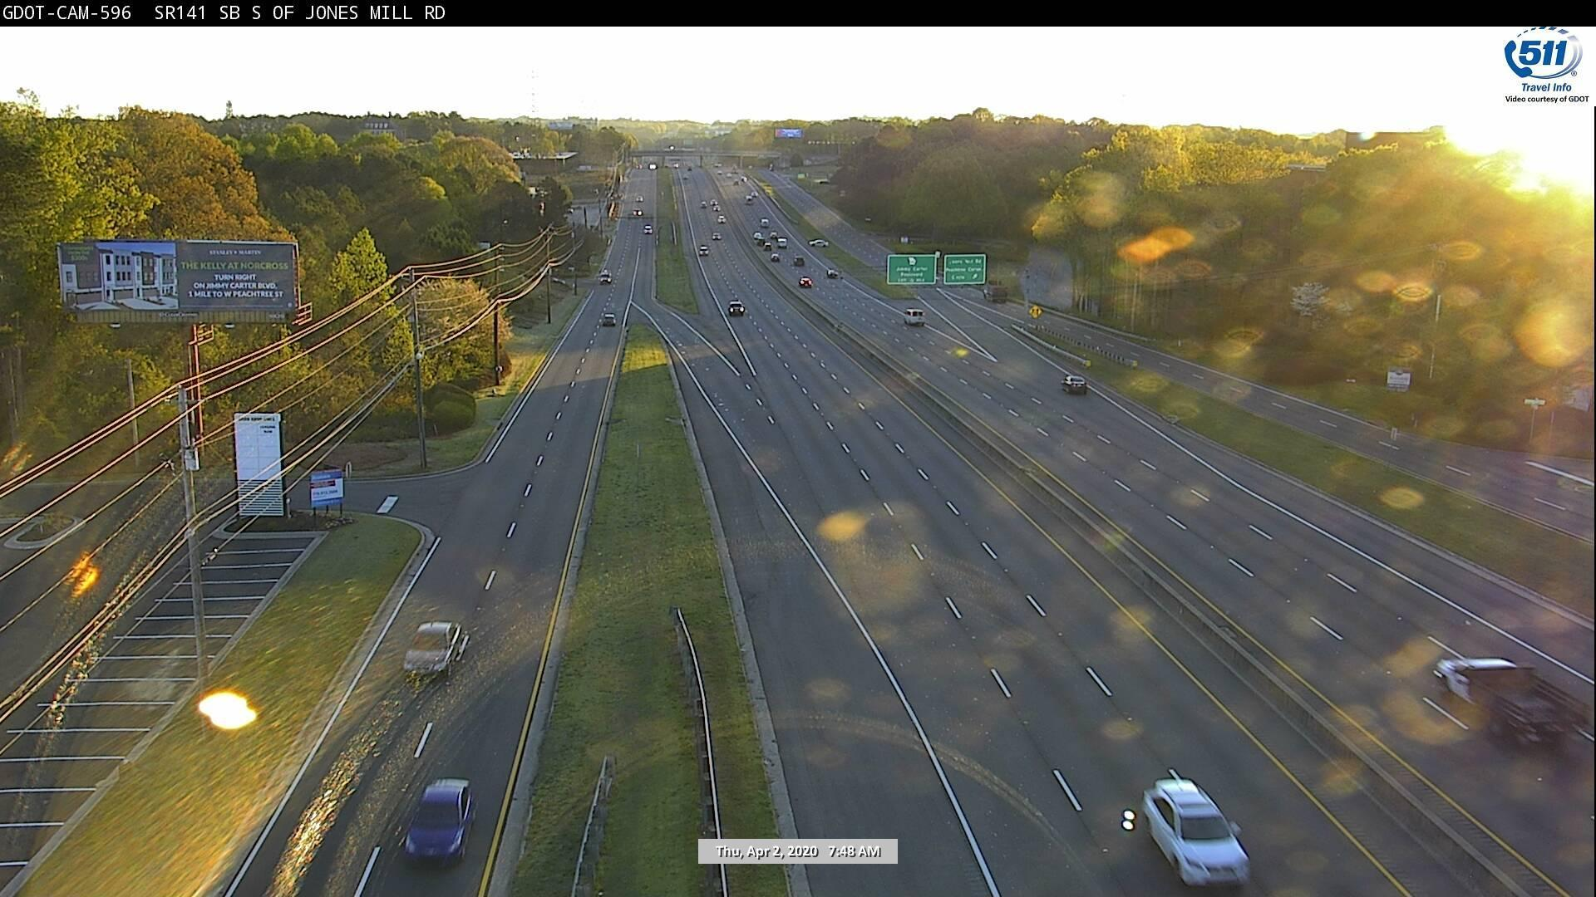Click the GDOT-CAM-596 camera ID text

66,12
